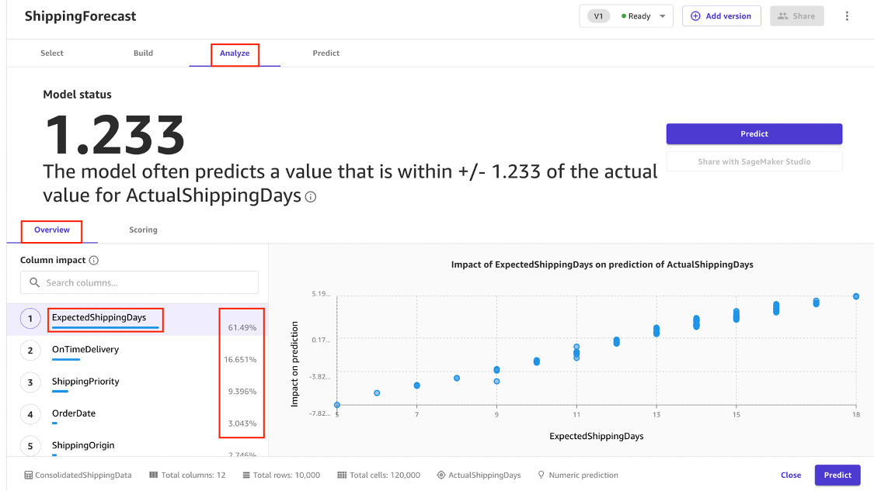Switch to the Build step
Screen dimensions: 874x491
pos(143,53)
